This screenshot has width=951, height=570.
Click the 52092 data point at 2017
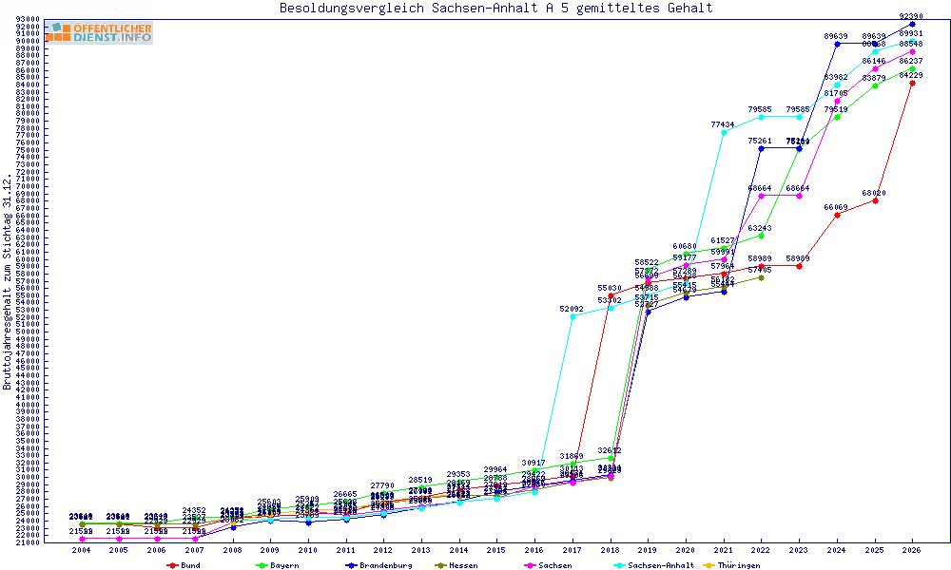[573, 316]
